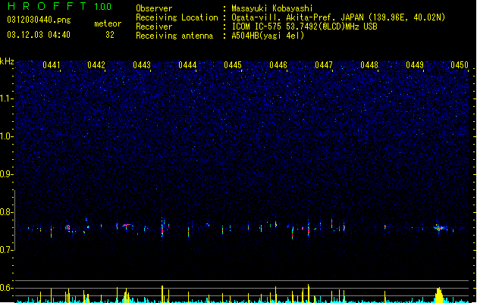This screenshot has width=477, height=303.
Task: Click the 0450 time marker
Action: tap(460, 65)
